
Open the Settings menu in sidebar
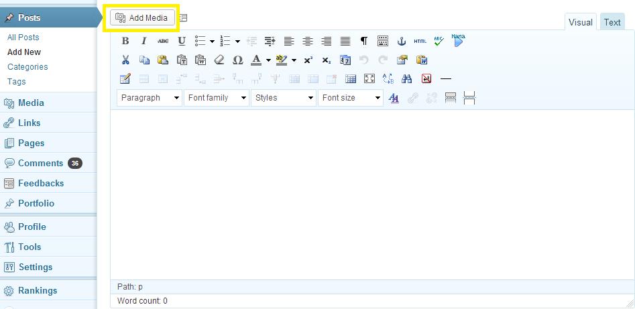coord(48,267)
